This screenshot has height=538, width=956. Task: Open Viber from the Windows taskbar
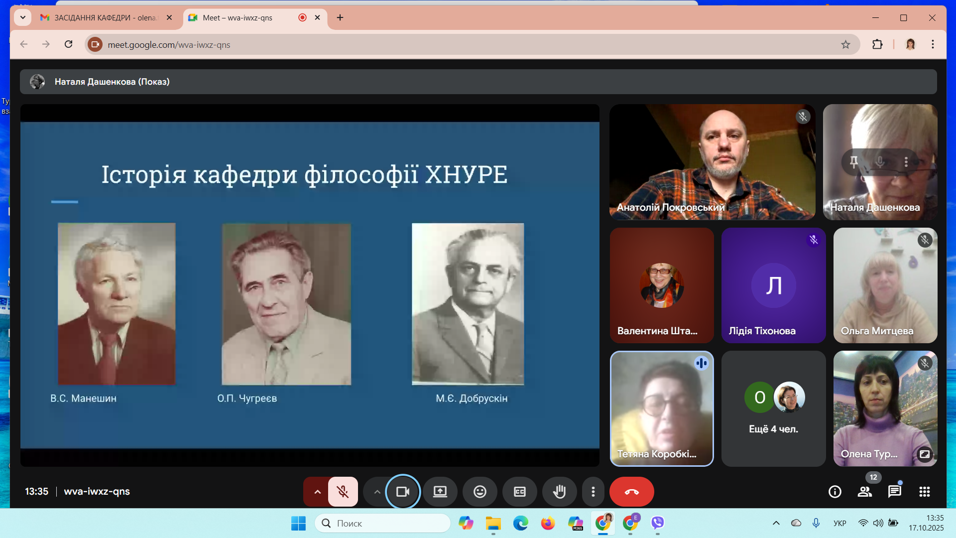(657, 523)
